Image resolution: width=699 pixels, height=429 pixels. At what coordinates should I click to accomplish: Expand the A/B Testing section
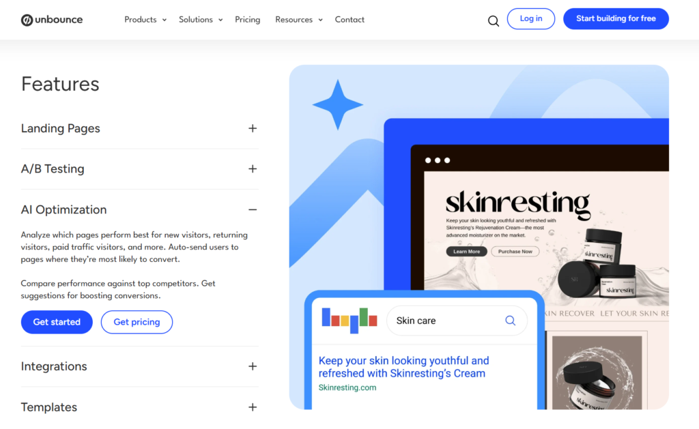[x=139, y=169]
